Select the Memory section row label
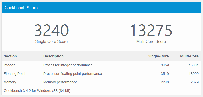Image resolution: width=203 pixels, height=97 pixels. (10, 82)
